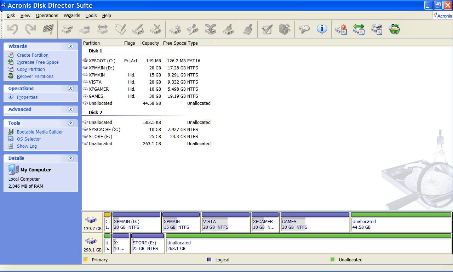Expand the Advanced panel

(x=70, y=109)
